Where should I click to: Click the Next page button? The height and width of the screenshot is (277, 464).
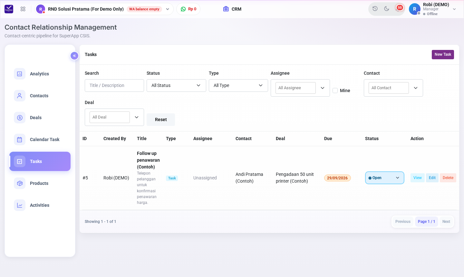[x=446, y=222]
